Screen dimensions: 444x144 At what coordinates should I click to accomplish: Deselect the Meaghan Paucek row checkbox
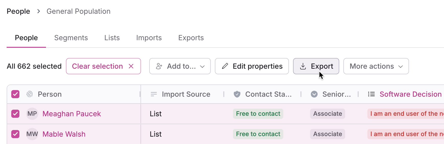pyautogui.click(x=15, y=114)
